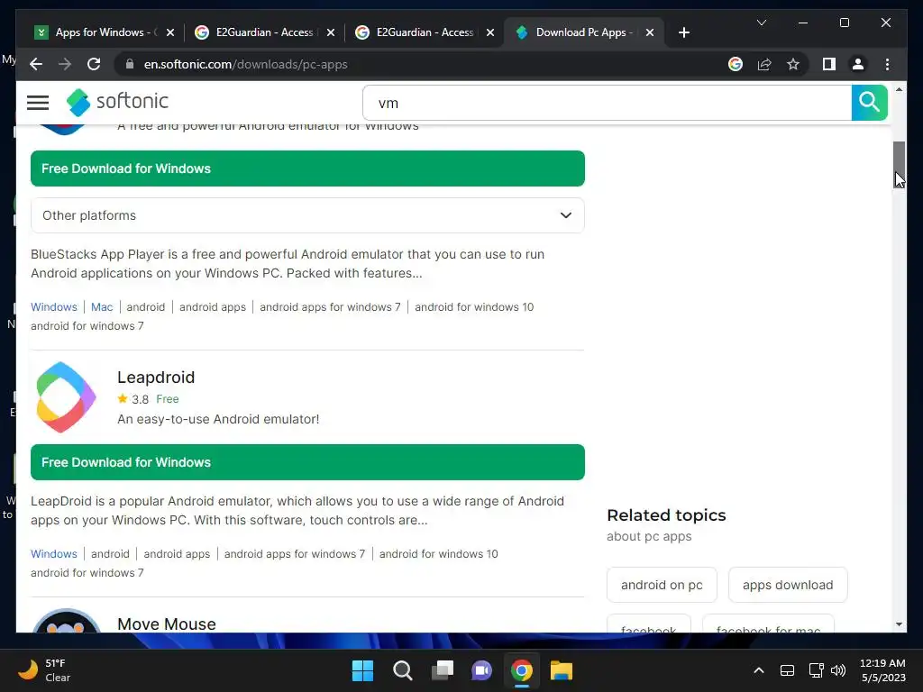Open the Leapdroid app icon
Screen dimensions: 923x692
66,397
